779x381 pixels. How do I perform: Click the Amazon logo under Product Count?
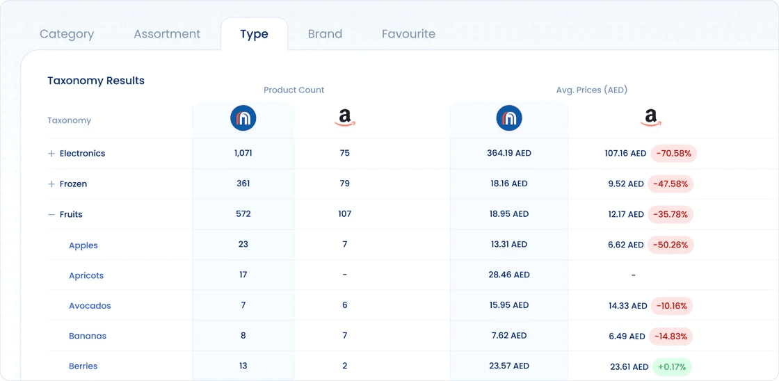click(x=345, y=118)
